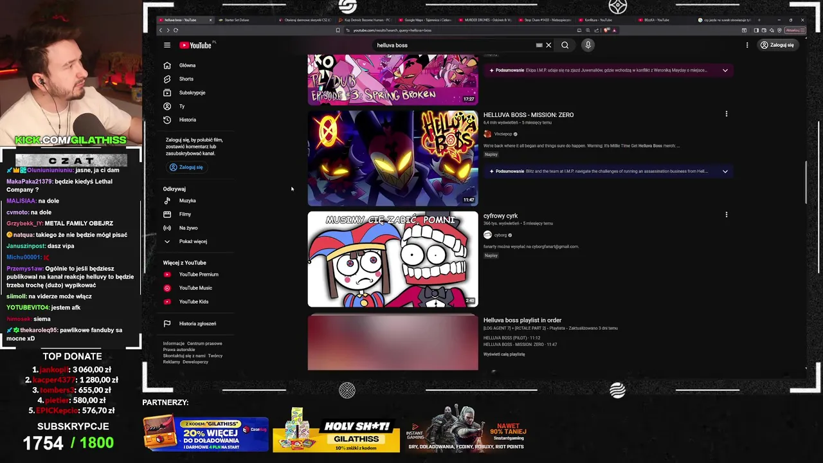
Task: Click the YouTube logo
Action: [x=195, y=45]
